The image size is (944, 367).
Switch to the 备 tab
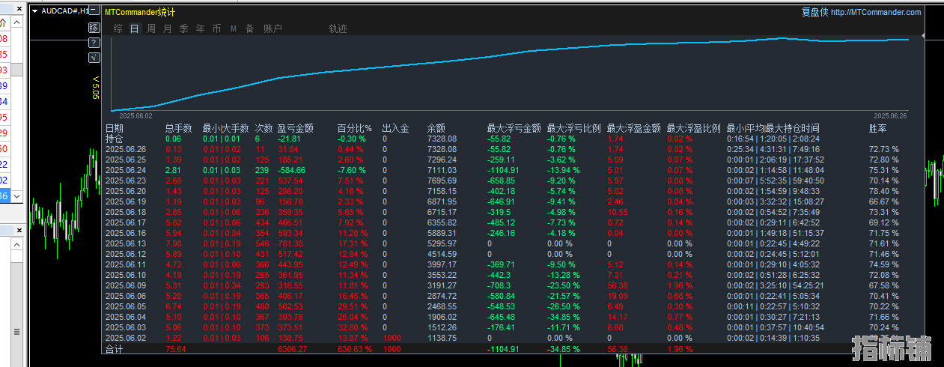pos(249,28)
